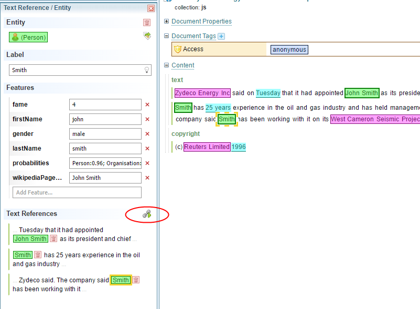Viewport: 420px width, 309px height.
Task: Click the lightbulb icon in the Label field
Action: point(147,70)
